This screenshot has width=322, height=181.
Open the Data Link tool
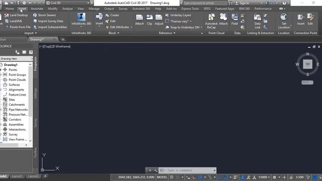pyautogui.click(x=257, y=21)
